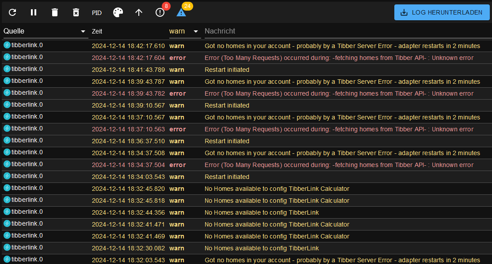Viewport: 492px width, 264px height.
Task: Click the delete log file icon with X
Action: pyautogui.click(x=76, y=12)
